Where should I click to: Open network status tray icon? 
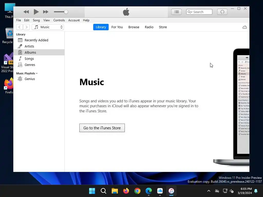(225, 191)
